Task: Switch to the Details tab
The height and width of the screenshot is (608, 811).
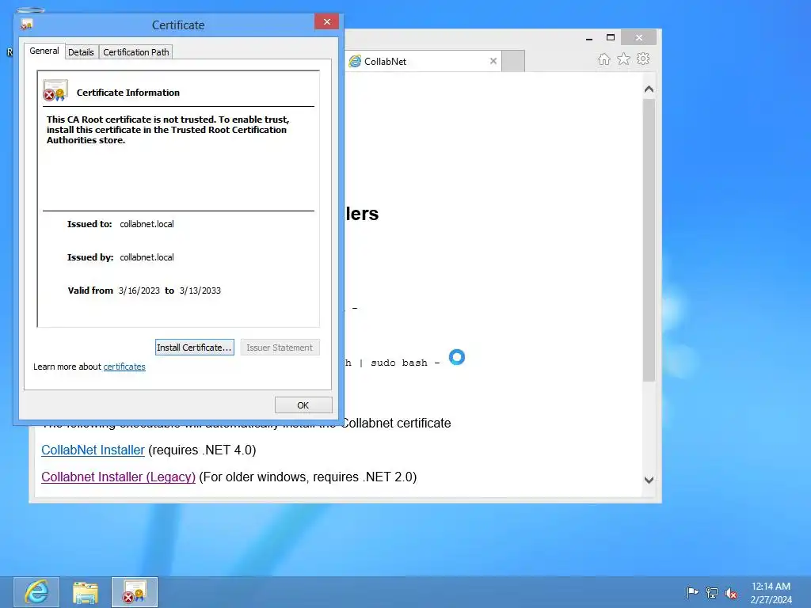Action: pyautogui.click(x=82, y=52)
